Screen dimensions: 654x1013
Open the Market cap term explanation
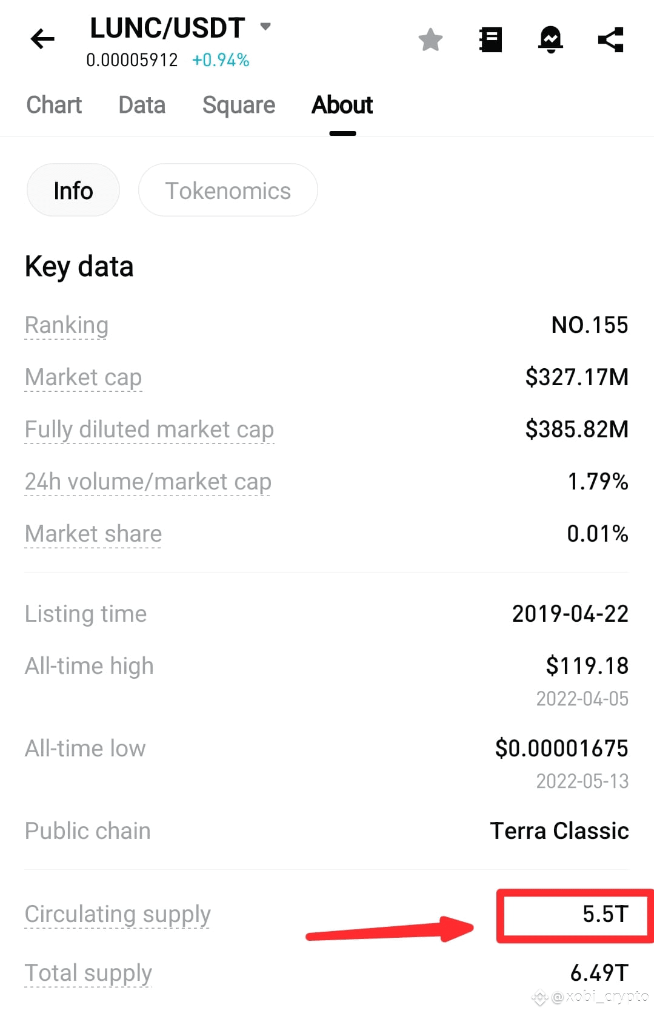[84, 377]
